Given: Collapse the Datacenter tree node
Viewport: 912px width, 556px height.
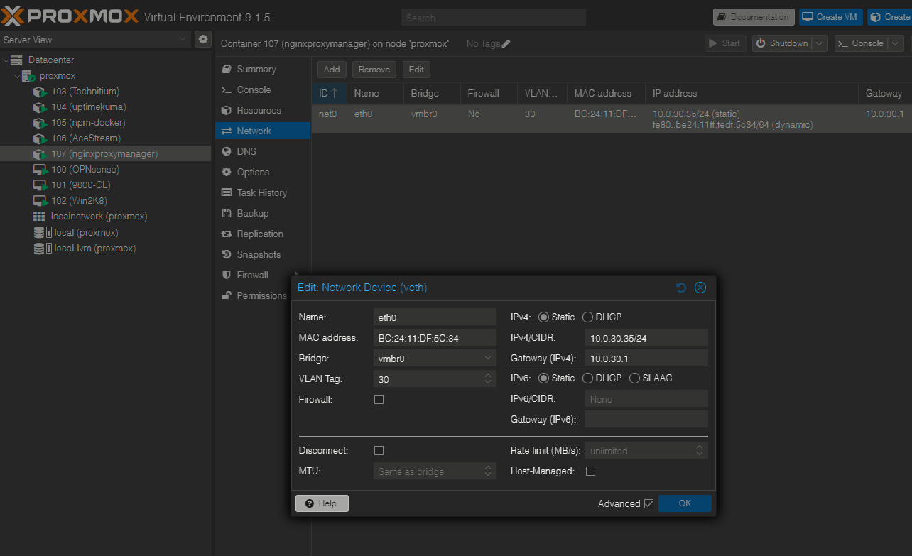Looking at the screenshot, I should 6,60.
